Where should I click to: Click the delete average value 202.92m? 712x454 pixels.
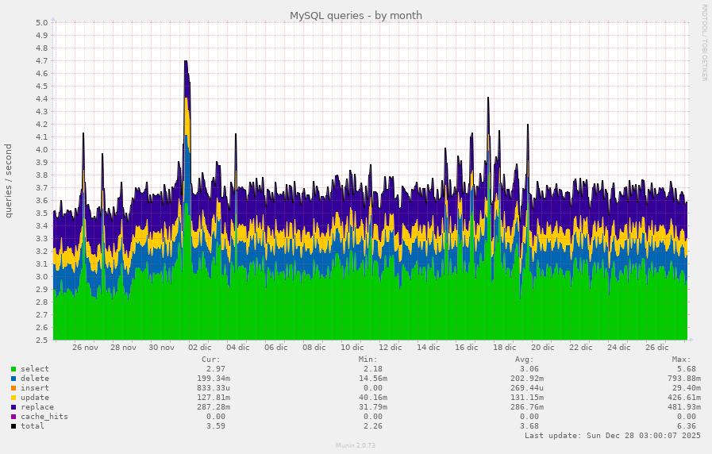pyautogui.click(x=527, y=379)
